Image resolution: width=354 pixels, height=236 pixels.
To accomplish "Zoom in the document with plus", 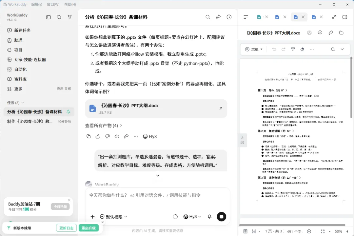I will [347, 231].
